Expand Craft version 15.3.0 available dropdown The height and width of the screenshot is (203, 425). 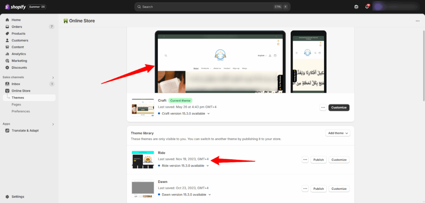pos(208,114)
